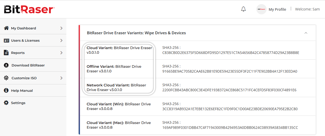Click the Cloud Variant (Mac) SHA3-256 hash
This screenshot has width=325, height=136.
tap(230, 127)
